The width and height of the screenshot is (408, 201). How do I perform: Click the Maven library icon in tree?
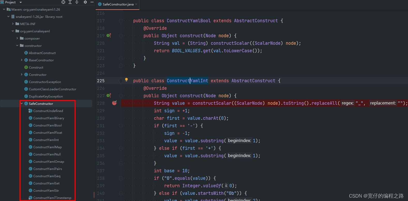point(9,9)
